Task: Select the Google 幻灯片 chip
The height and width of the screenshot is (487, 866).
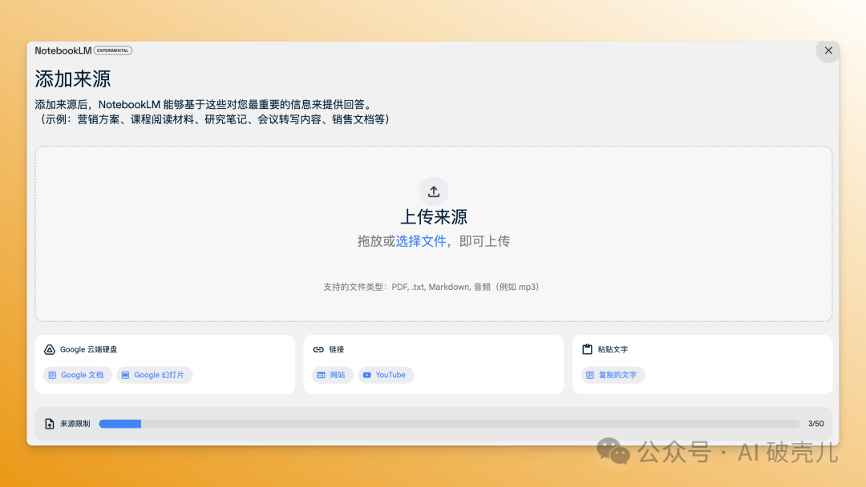Action: coord(154,375)
